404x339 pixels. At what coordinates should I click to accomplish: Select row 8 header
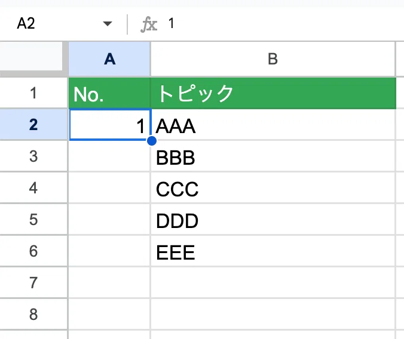(33, 315)
